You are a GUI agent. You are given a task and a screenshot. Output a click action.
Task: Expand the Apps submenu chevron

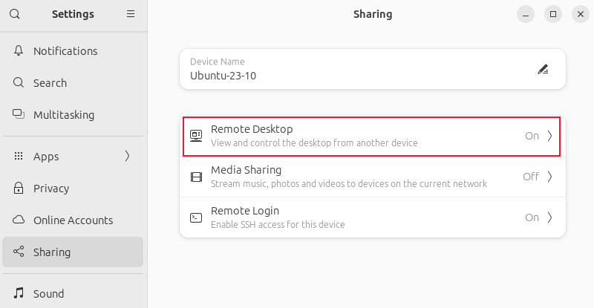127,156
